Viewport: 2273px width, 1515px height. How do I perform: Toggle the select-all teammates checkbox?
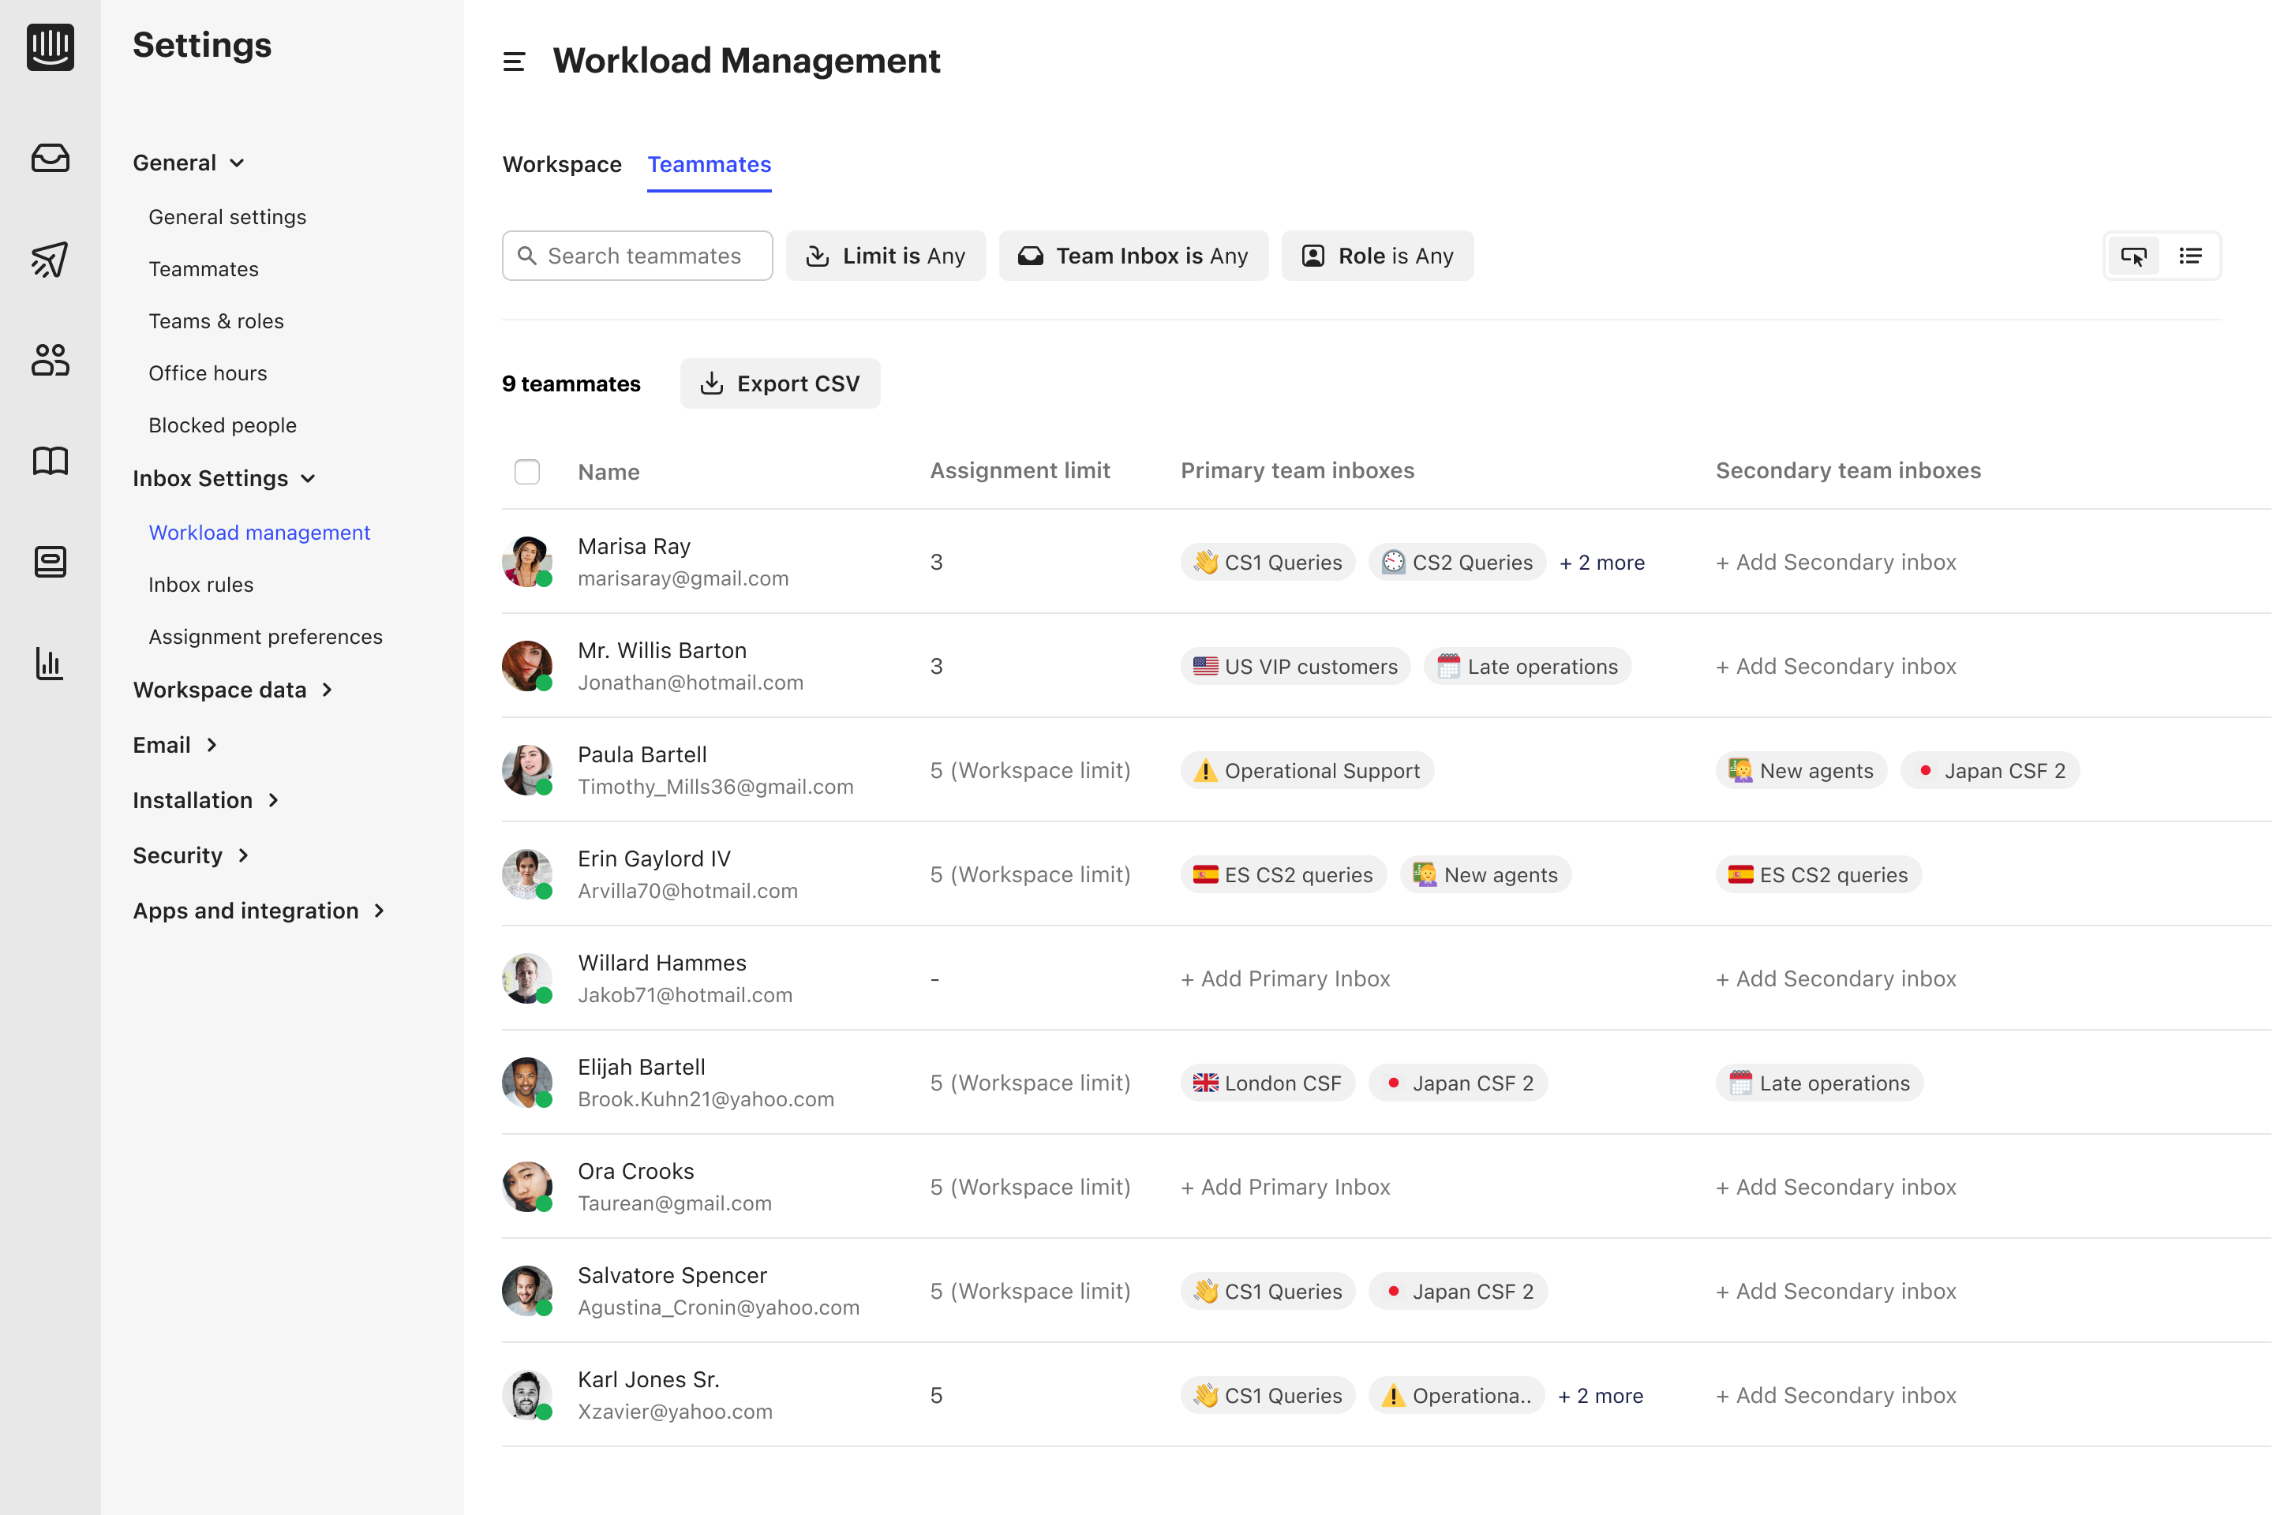click(x=526, y=472)
